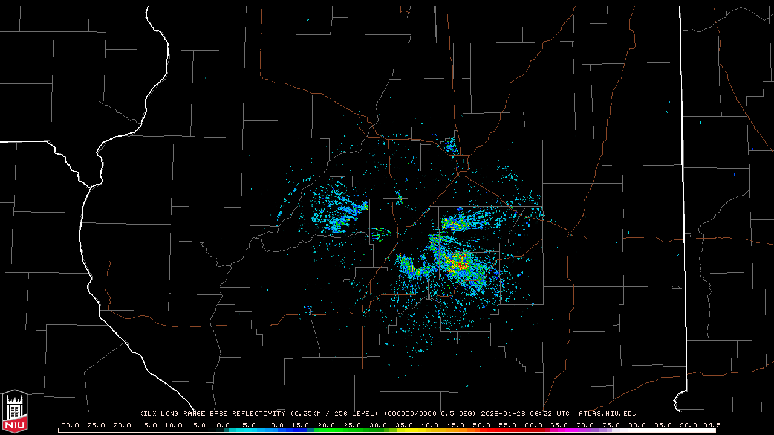Click the 35.0 scale label
This screenshot has width=774, height=435.
(x=404, y=425)
